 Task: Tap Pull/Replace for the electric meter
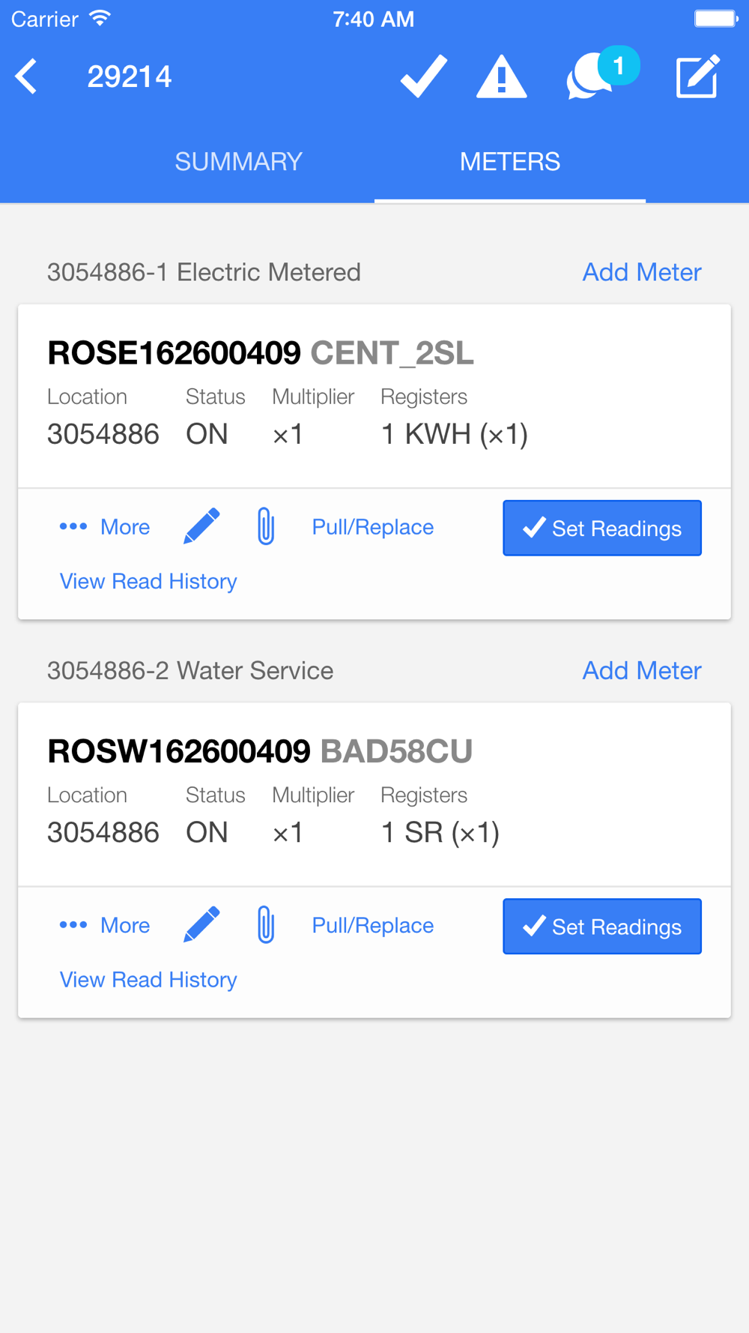[x=372, y=527]
